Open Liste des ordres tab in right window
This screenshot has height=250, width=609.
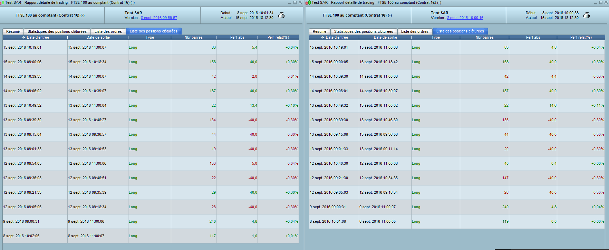point(415,31)
